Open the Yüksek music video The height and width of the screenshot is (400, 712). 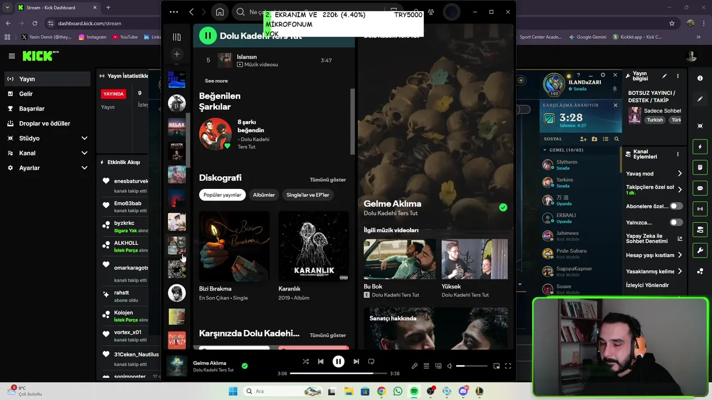[x=474, y=259]
